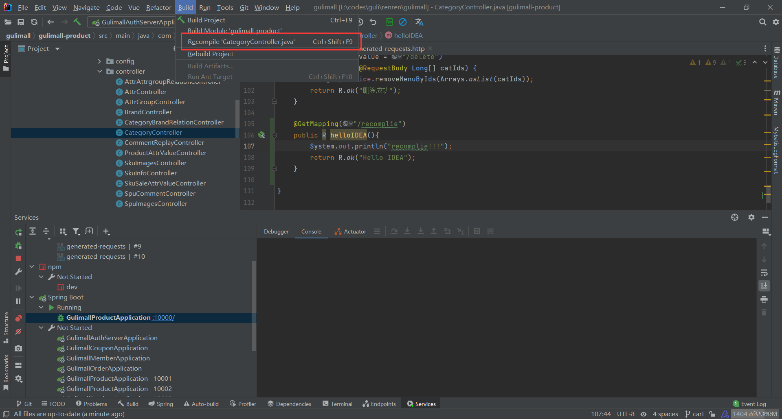This screenshot has width=782, height=419.
Task: Toggle Scroll to End in console
Action: [x=764, y=286]
